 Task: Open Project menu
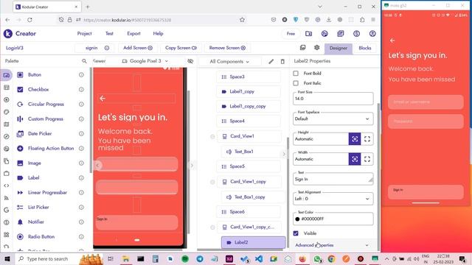click(84, 34)
